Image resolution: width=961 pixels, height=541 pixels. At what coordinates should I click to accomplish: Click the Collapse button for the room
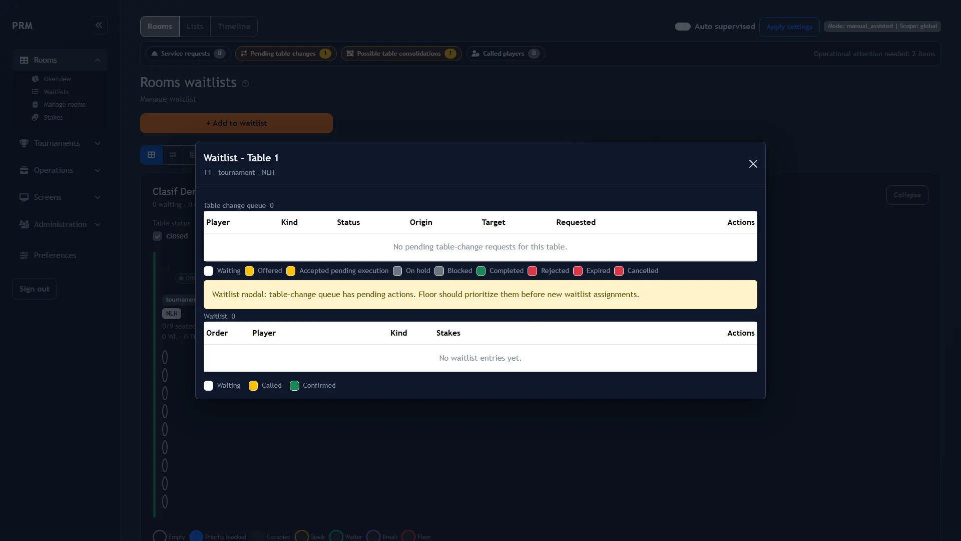click(907, 195)
